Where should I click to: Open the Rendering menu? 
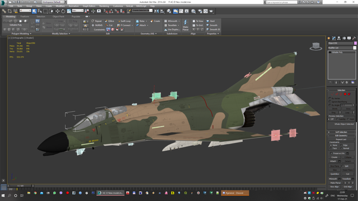(x=104, y=6)
